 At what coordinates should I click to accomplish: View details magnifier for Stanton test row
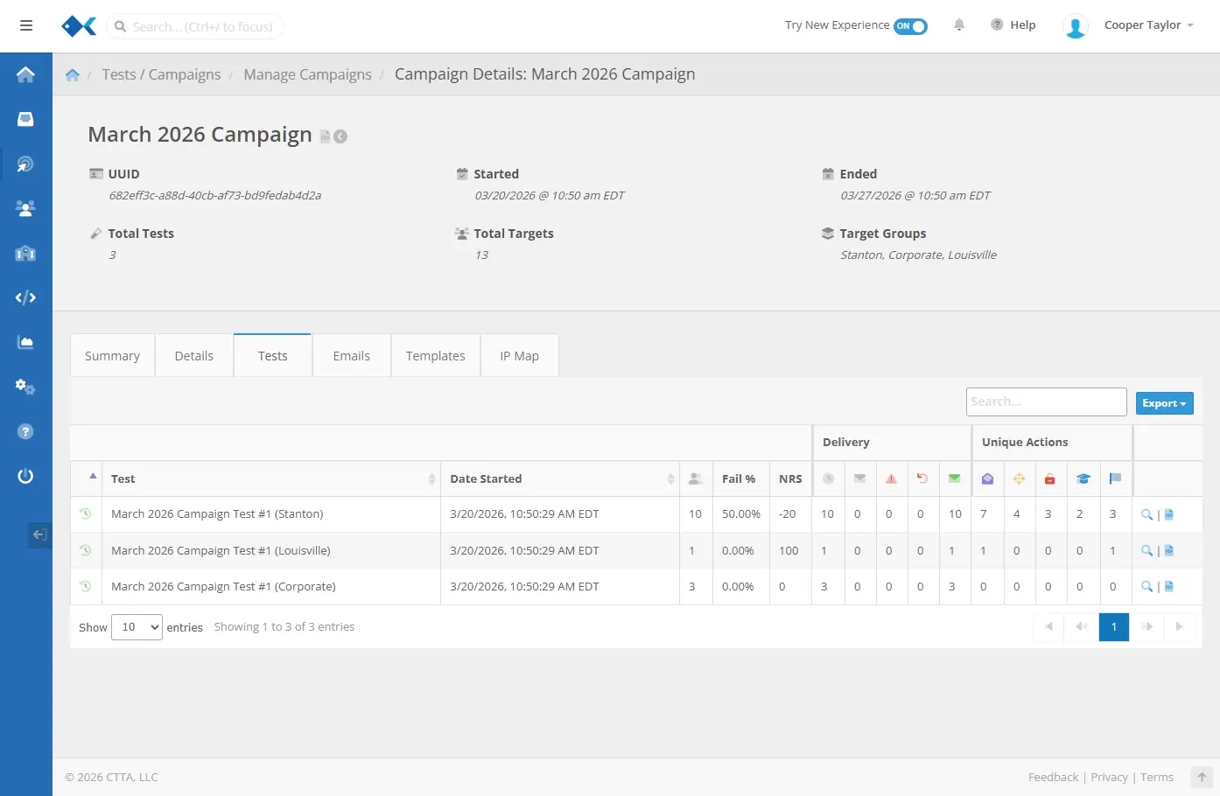click(x=1146, y=514)
